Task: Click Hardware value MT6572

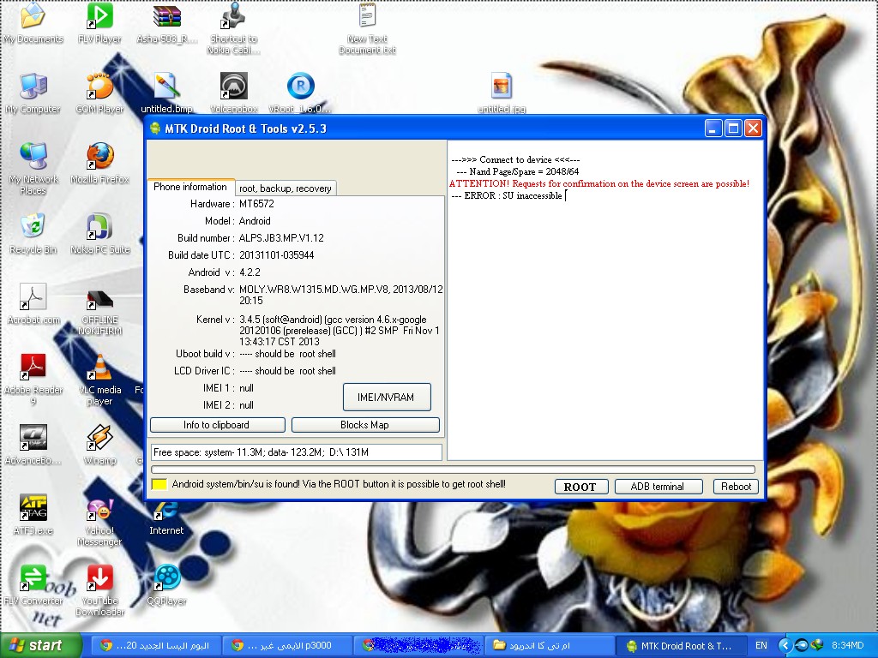Action: pos(256,204)
